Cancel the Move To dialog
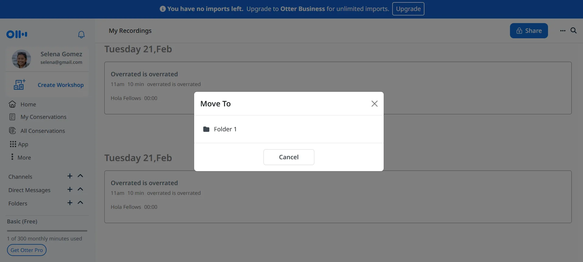The height and width of the screenshot is (262, 583). pos(288,157)
